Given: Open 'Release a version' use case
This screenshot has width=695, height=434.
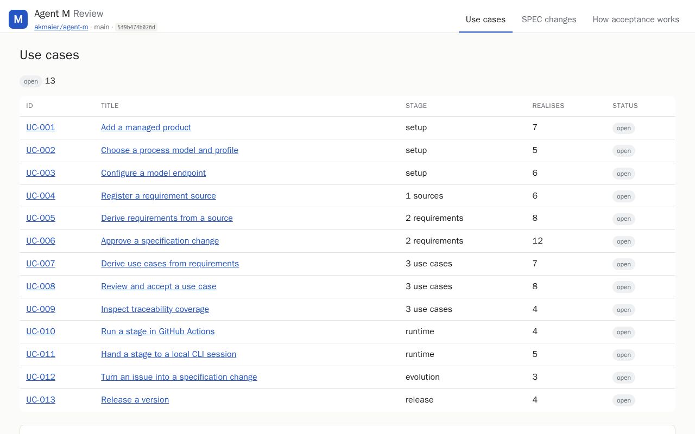Looking at the screenshot, I should pos(135,400).
